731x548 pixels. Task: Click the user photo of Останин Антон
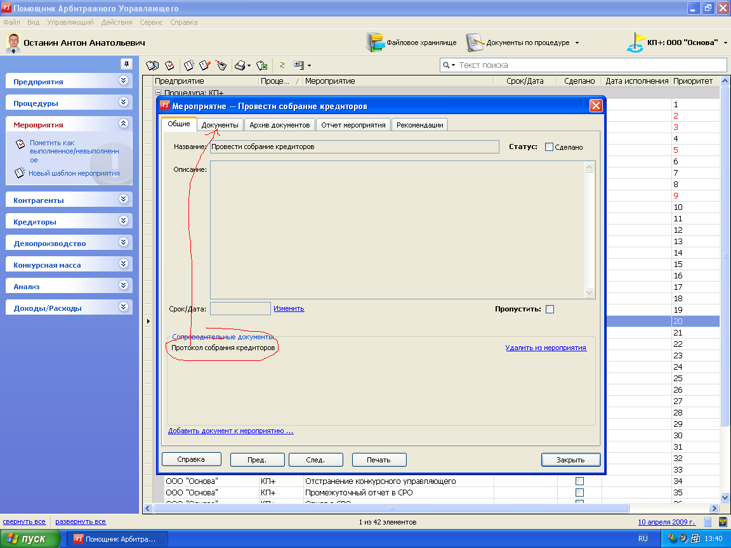coord(13,42)
